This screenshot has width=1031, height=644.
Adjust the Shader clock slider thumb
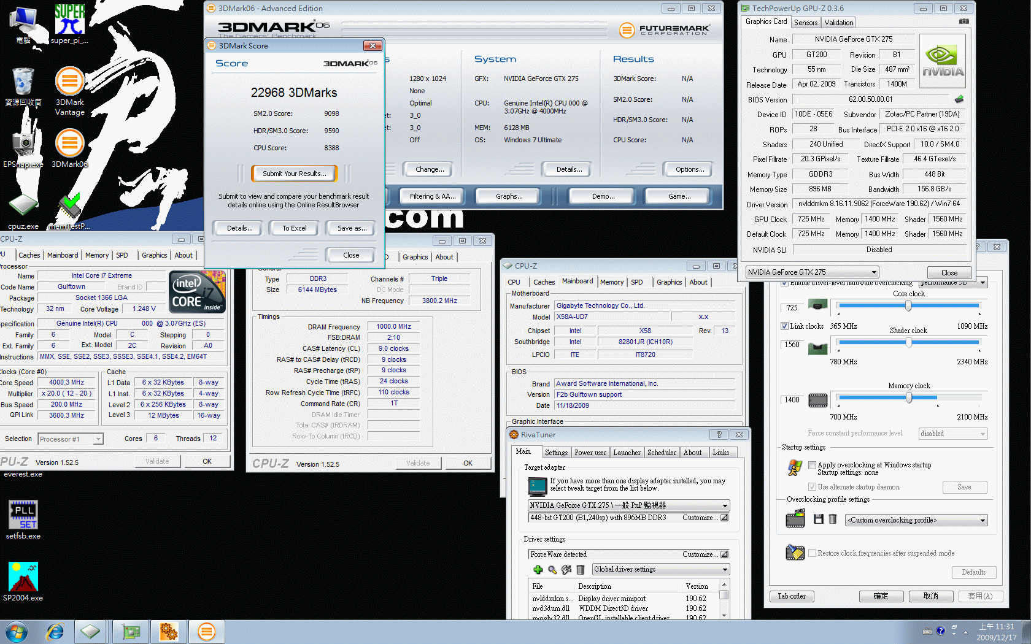tap(908, 343)
